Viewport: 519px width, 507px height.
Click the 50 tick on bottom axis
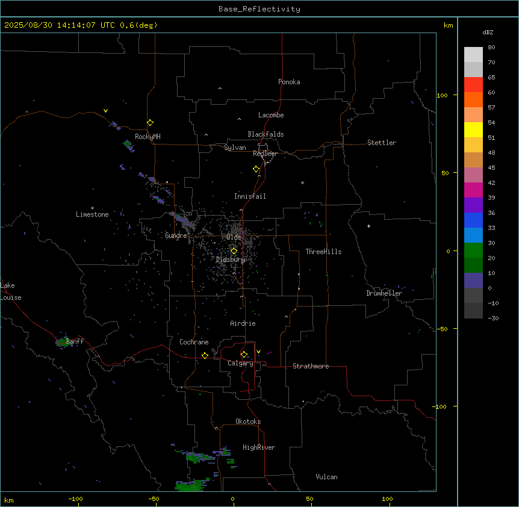pyautogui.click(x=309, y=499)
